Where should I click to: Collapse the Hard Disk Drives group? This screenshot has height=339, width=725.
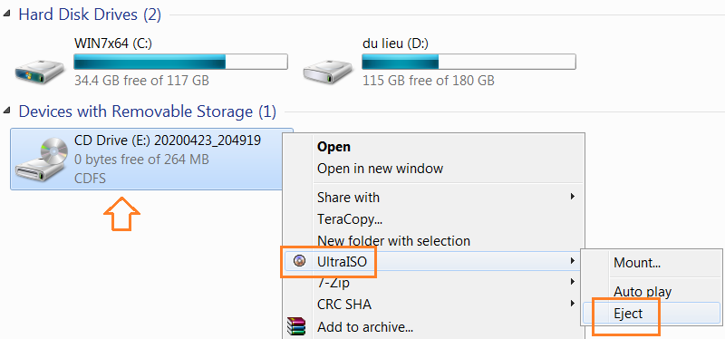coord(6,15)
